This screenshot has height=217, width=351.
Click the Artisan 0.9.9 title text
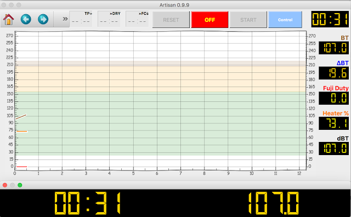pos(174,5)
